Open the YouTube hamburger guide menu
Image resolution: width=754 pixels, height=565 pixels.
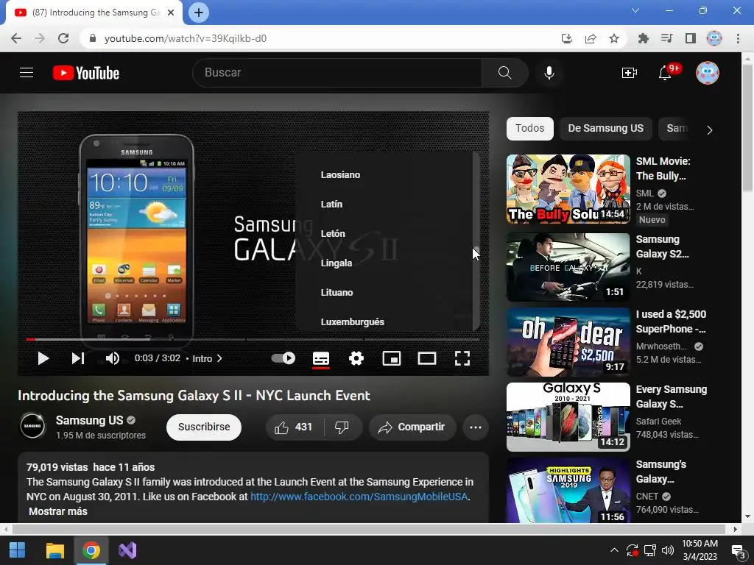pyautogui.click(x=27, y=73)
